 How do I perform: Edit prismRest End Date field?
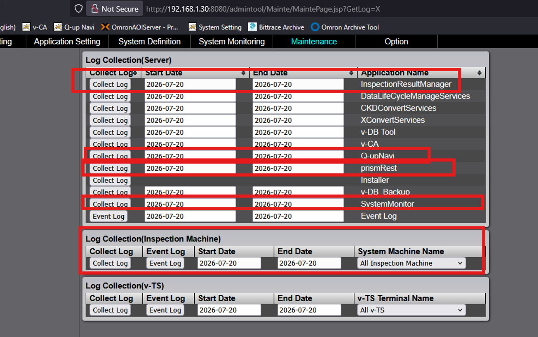click(298, 168)
